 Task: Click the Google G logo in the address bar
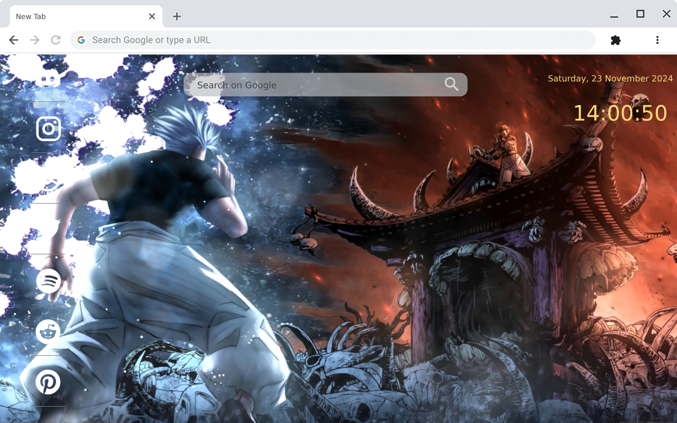tap(81, 40)
